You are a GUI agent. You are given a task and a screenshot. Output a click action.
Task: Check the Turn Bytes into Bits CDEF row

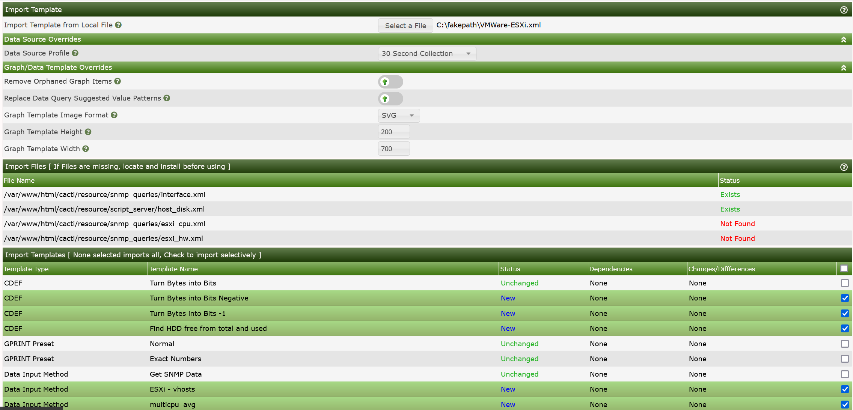pyautogui.click(x=845, y=283)
